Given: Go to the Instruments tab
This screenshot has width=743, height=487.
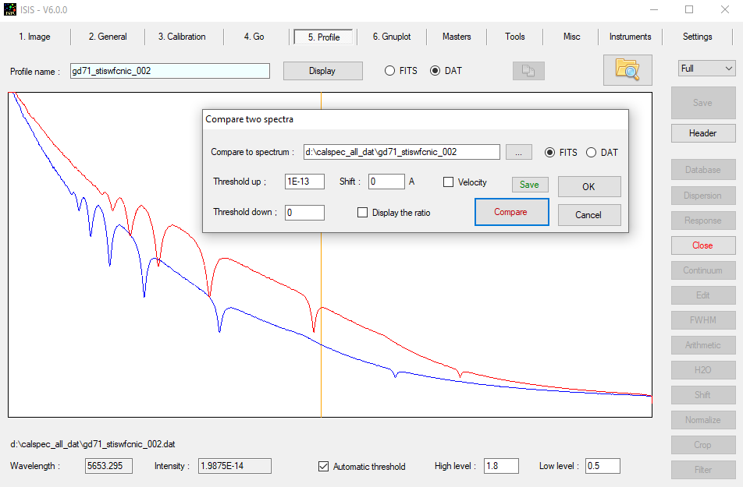Looking at the screenshot, I should [x=630, y=37].
